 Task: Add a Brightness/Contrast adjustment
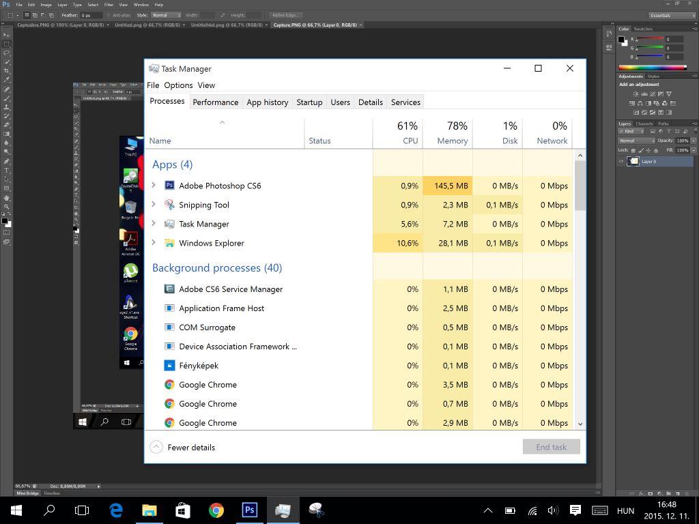click(x=636, y=94)
